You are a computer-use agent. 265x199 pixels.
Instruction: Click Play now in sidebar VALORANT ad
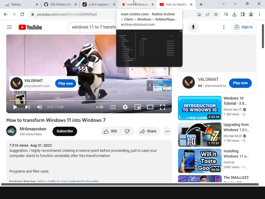click(240, 83)
